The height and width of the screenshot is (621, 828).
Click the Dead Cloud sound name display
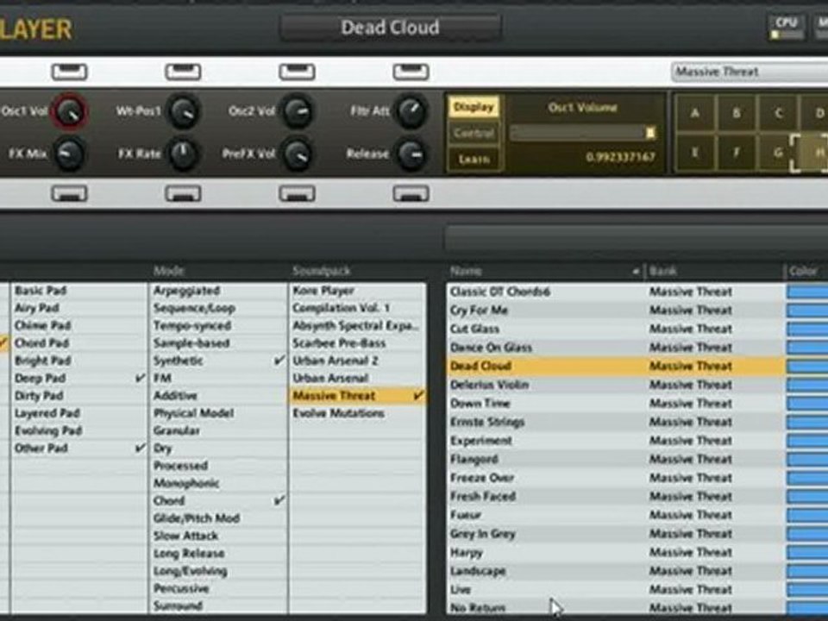tap(390, 28)
